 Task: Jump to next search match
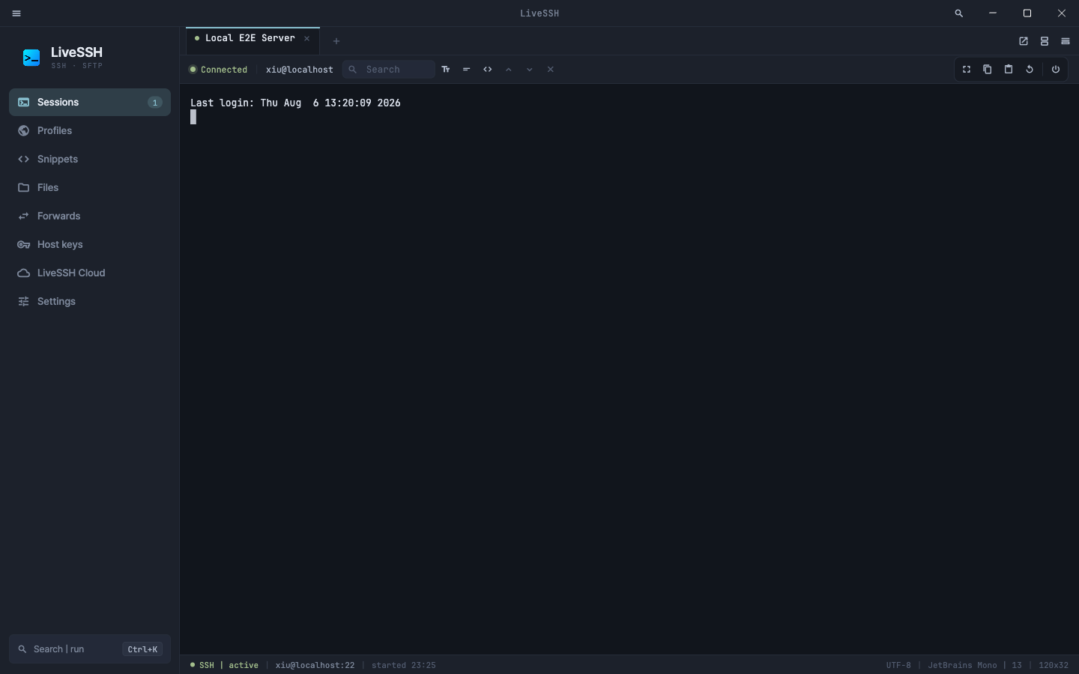click(530, 70)
